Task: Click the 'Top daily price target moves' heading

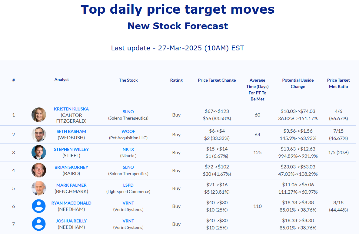Action: 178,10
